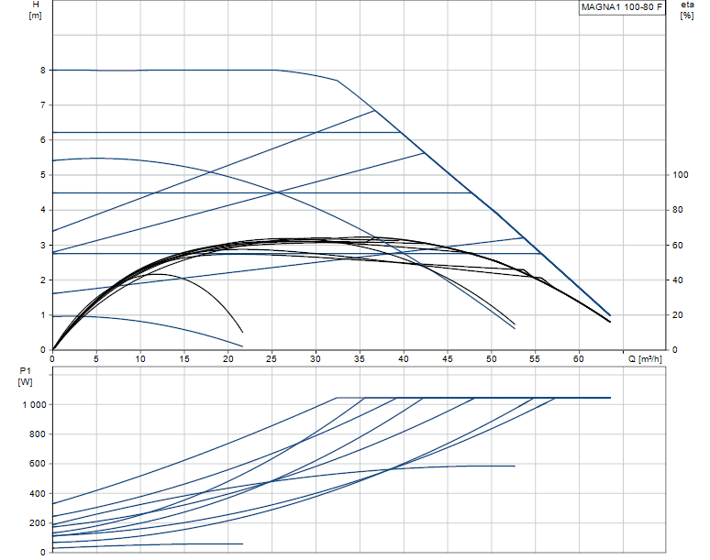Screen dimensions: 710x560
Task: Click the P1 [W] axis label
Action: pos(26,377)
